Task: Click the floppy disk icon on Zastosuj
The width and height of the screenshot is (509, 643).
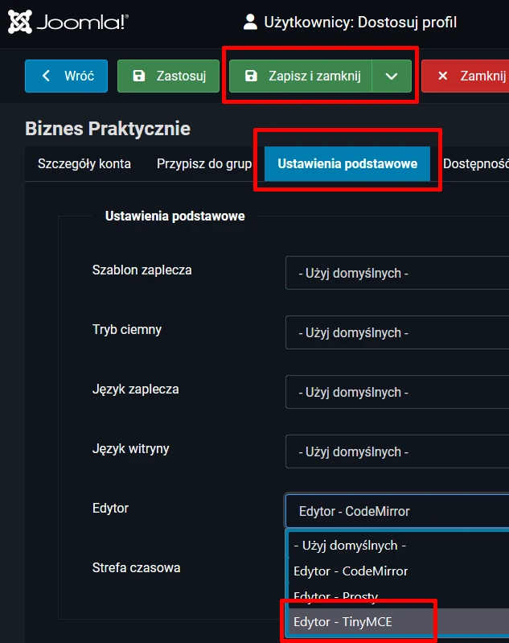Action: [138, 76]
